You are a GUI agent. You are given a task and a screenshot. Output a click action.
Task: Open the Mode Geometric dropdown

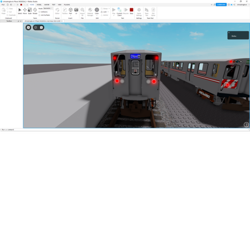point(48,8)
